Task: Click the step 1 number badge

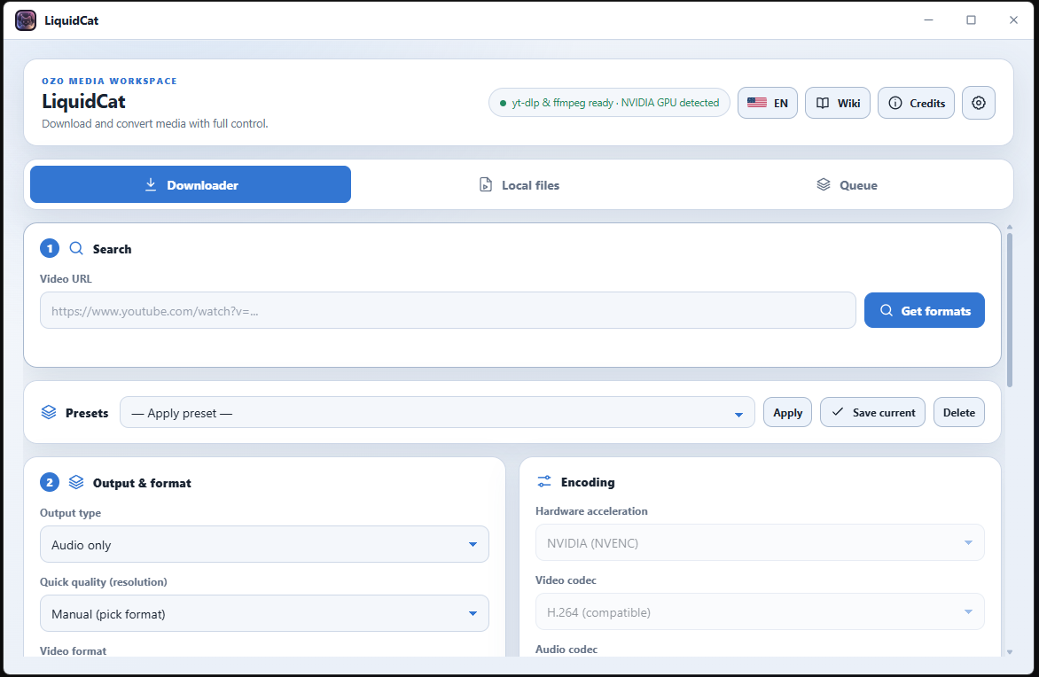Action: (x=50, y=248)
